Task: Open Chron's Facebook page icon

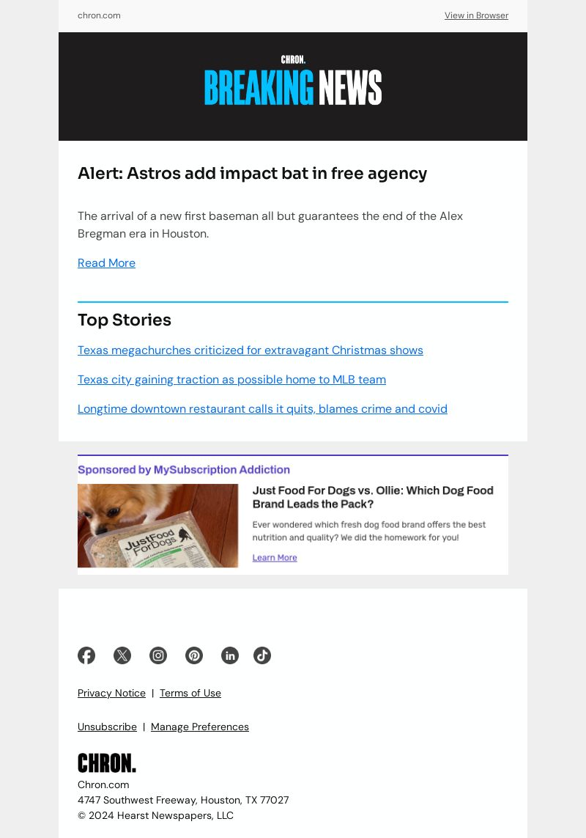Action: pyautogui.click(x=86, y=655)
